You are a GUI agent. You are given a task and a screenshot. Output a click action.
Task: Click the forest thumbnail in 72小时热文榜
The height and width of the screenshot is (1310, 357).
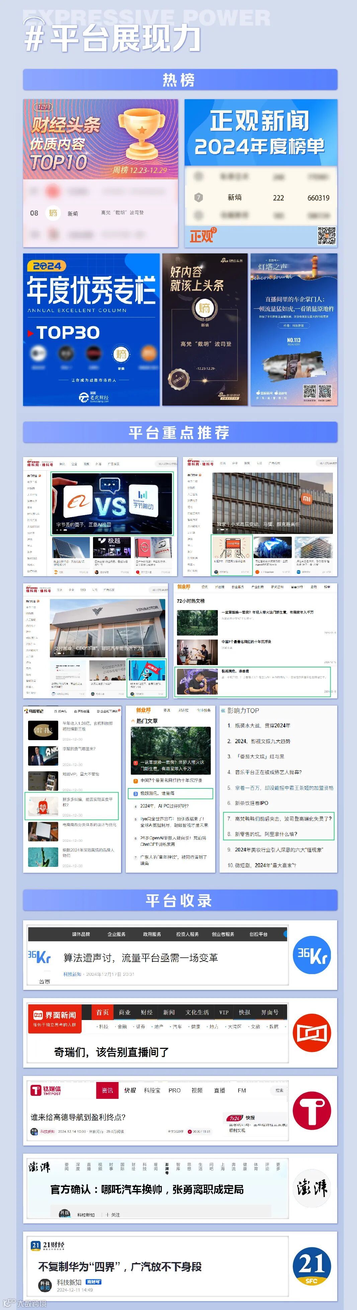click(197, 622)
